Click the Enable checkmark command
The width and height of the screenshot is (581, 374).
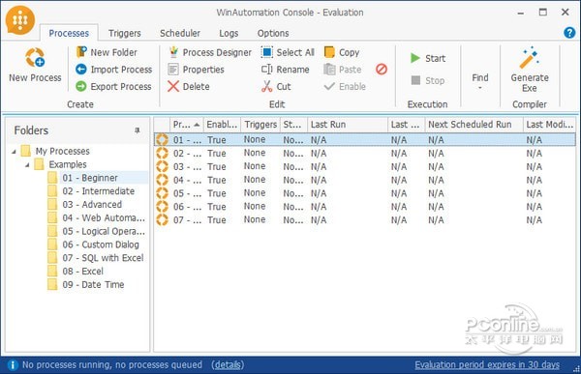[x=345, y=87]
